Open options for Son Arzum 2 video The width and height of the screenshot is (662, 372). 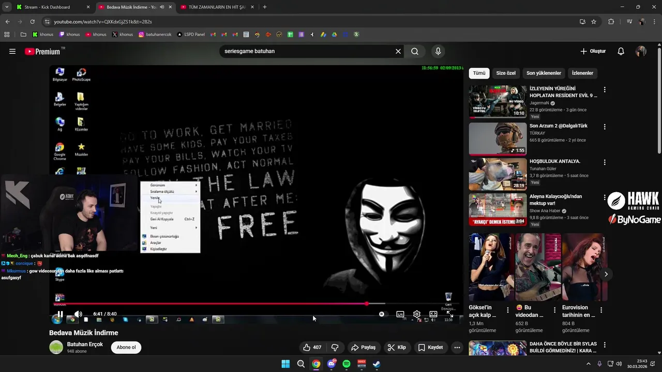click(605, 127)
